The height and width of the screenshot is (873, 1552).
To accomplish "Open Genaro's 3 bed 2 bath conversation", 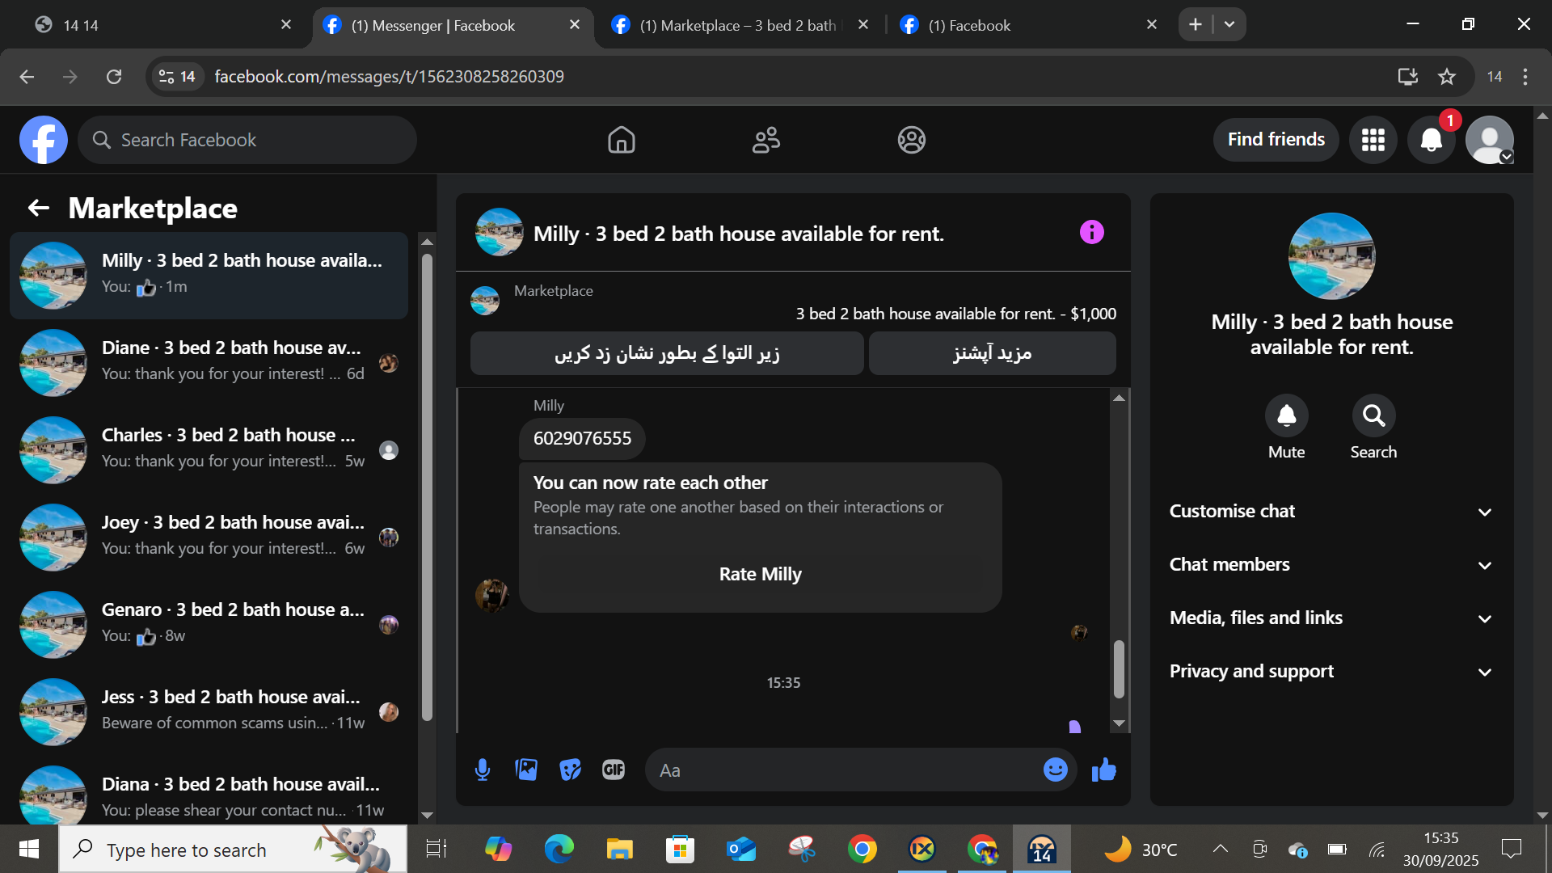I will coord(209,624).
